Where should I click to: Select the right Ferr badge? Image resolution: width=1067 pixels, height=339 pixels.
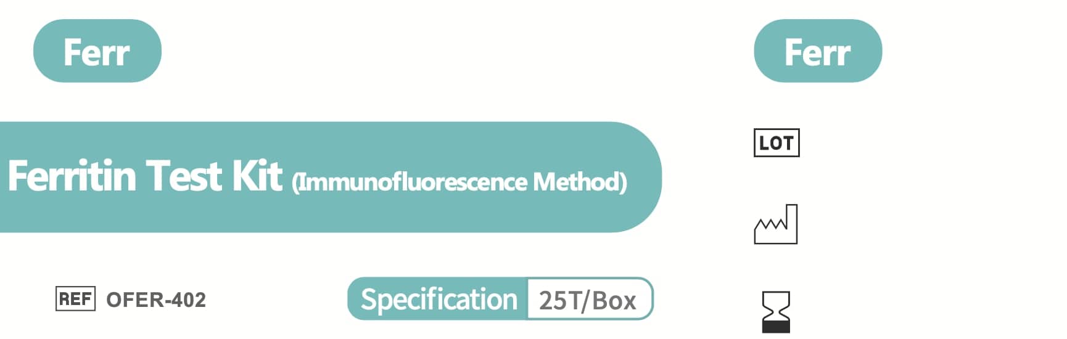pos(818,51)
